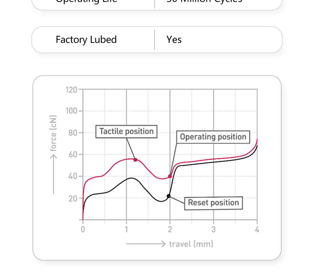314x273 pixels.
Task: Click the force (cN) axis title
Action: (54, 133)
